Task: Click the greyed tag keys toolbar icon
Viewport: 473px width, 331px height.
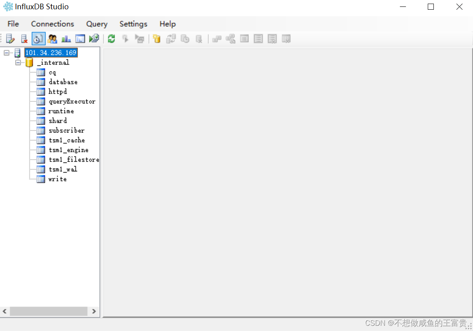Action: [217, 39]
